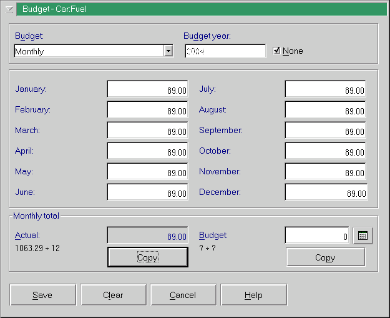Click the Monthly budget combo box
This screenshot has height=318, width=390.
click(x=94, y=51)
